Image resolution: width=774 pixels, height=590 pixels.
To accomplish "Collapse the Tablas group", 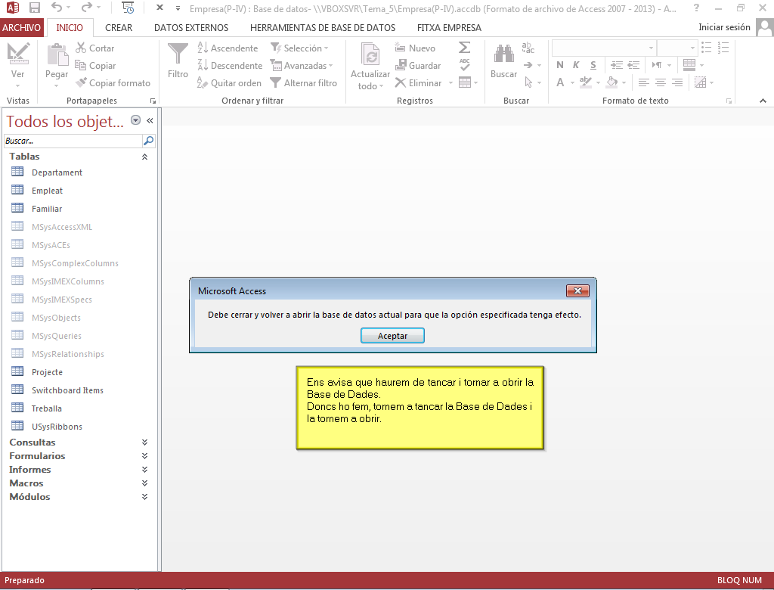I will (144, 157).
